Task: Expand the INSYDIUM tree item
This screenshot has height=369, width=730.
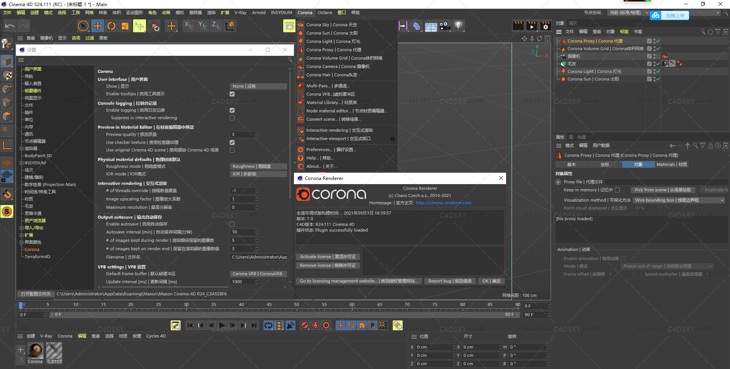Action: pyautogui.click(x=22, y=163)
